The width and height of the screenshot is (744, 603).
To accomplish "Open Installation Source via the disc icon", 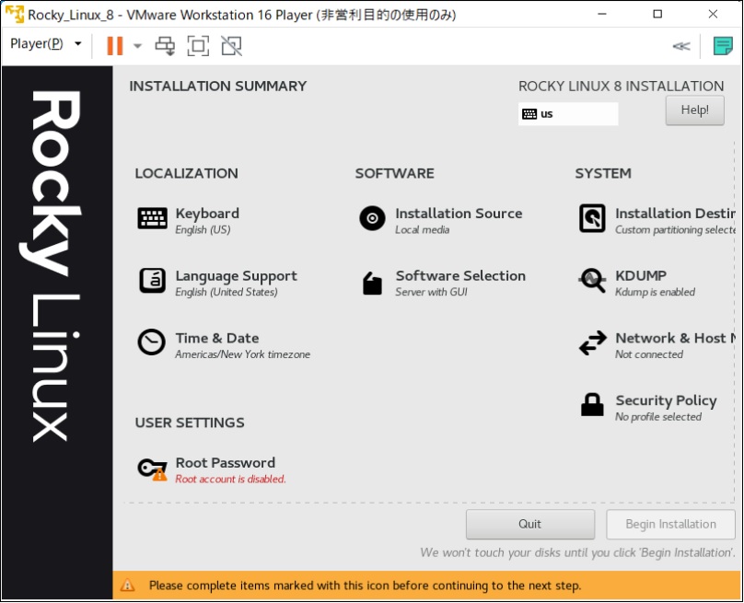I will [371, 218].
